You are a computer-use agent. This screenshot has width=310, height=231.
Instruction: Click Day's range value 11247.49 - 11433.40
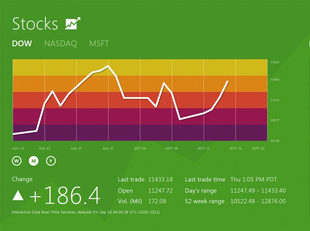pyautogui.click(x=258, y=190)
